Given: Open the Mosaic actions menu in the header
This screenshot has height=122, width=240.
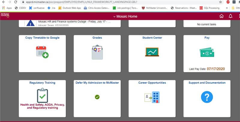Looking at the screenshot, I should click(x=238, y=16).
